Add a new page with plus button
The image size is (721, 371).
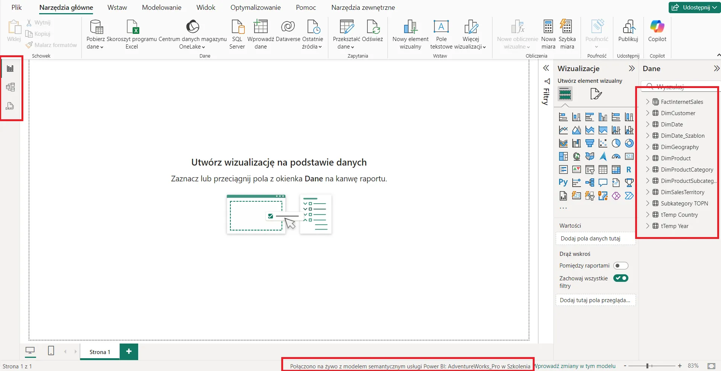[x=129, y=351]
